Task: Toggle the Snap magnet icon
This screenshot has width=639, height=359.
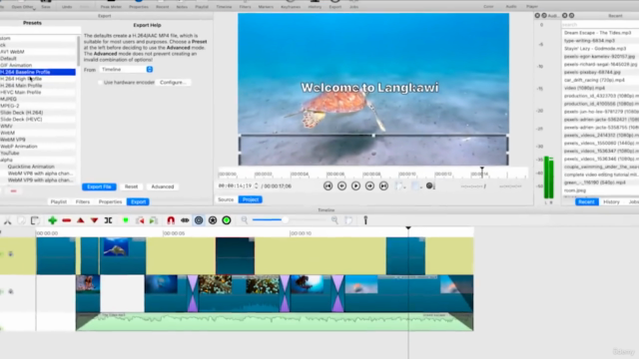Action: [x=171, y=220]
